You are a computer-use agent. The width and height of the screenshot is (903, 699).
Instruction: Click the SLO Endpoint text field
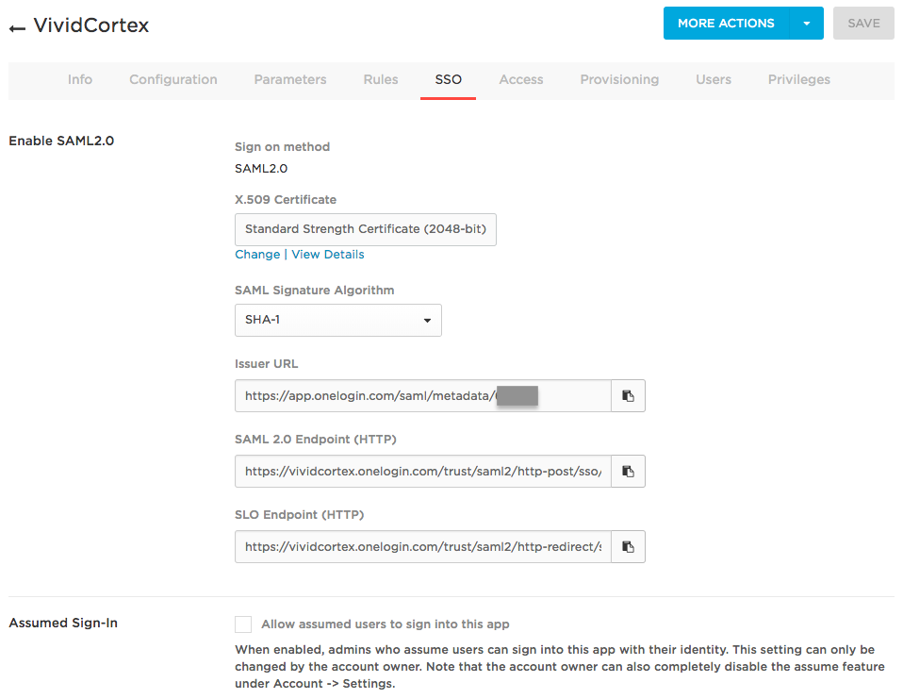[422, 547]
